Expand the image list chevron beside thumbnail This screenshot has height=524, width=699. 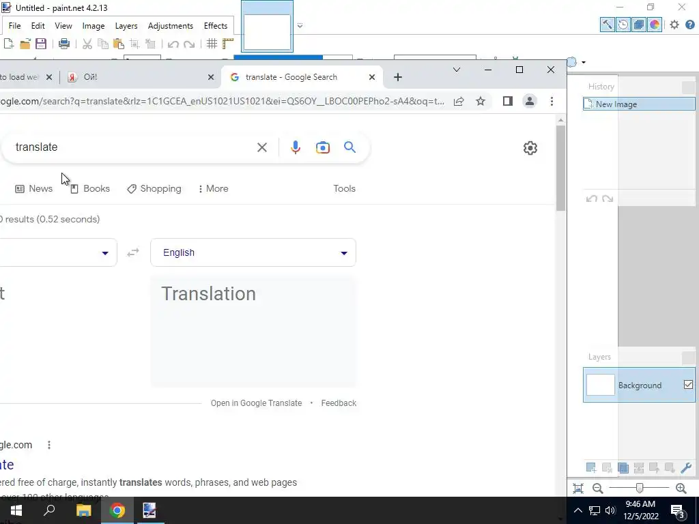(x=300, y=26)
